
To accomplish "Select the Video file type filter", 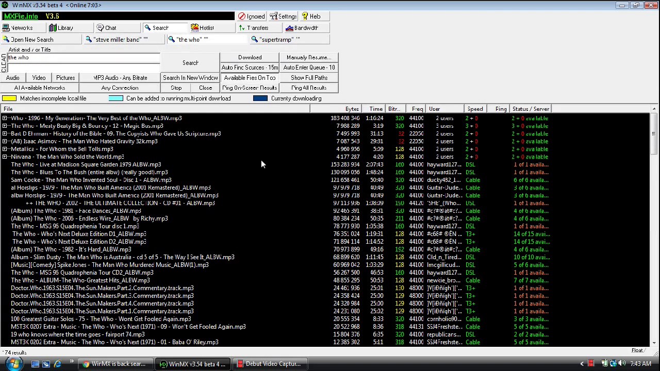I will [x=39, y=78].
